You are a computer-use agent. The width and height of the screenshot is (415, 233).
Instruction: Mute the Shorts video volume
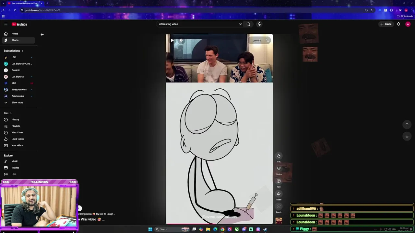(181, 40)
